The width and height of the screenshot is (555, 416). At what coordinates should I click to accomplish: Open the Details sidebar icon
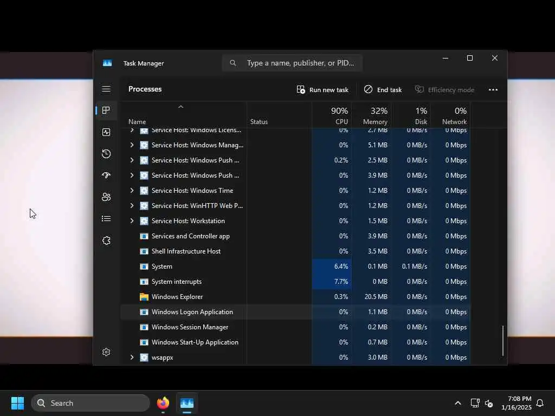click(106, 219)
